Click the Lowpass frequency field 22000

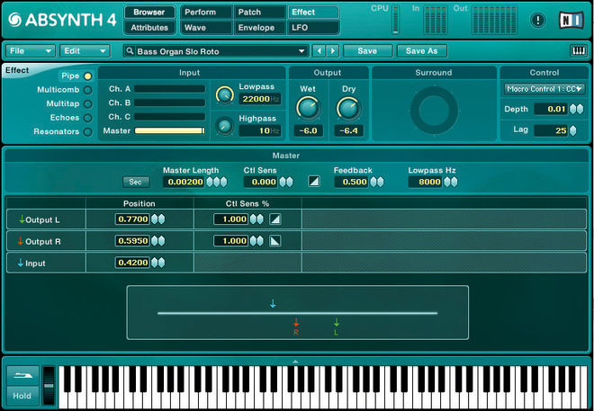pos(260,99)
